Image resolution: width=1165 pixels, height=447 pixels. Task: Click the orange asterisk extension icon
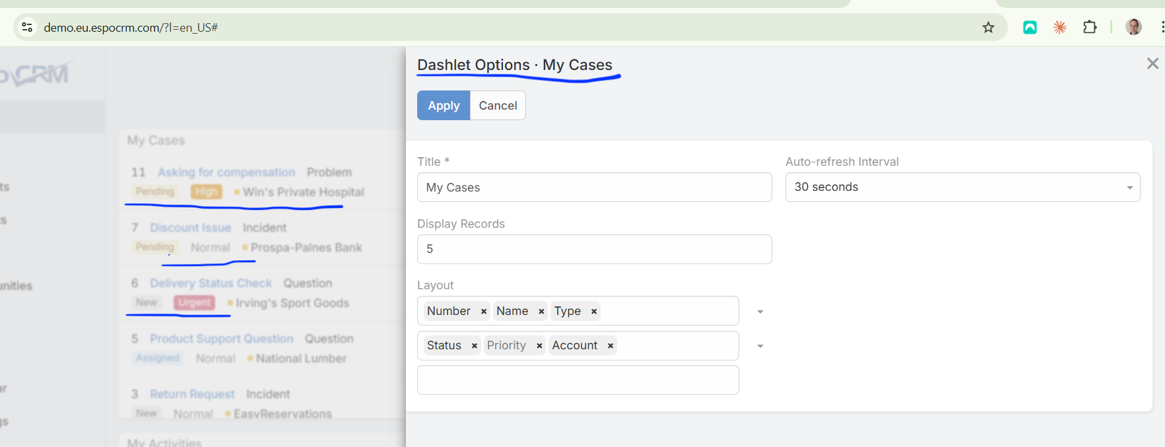[x=1059, y=27]
